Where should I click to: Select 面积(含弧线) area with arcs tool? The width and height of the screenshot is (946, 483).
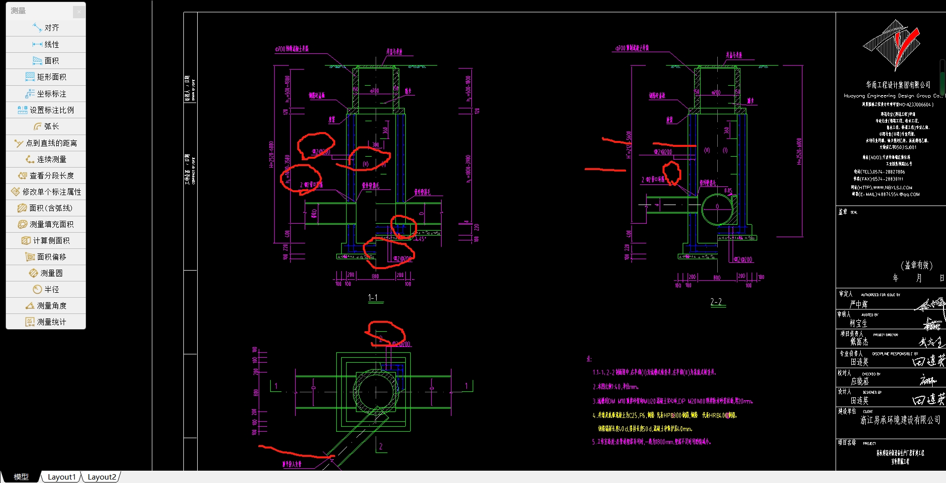(46, 208)
